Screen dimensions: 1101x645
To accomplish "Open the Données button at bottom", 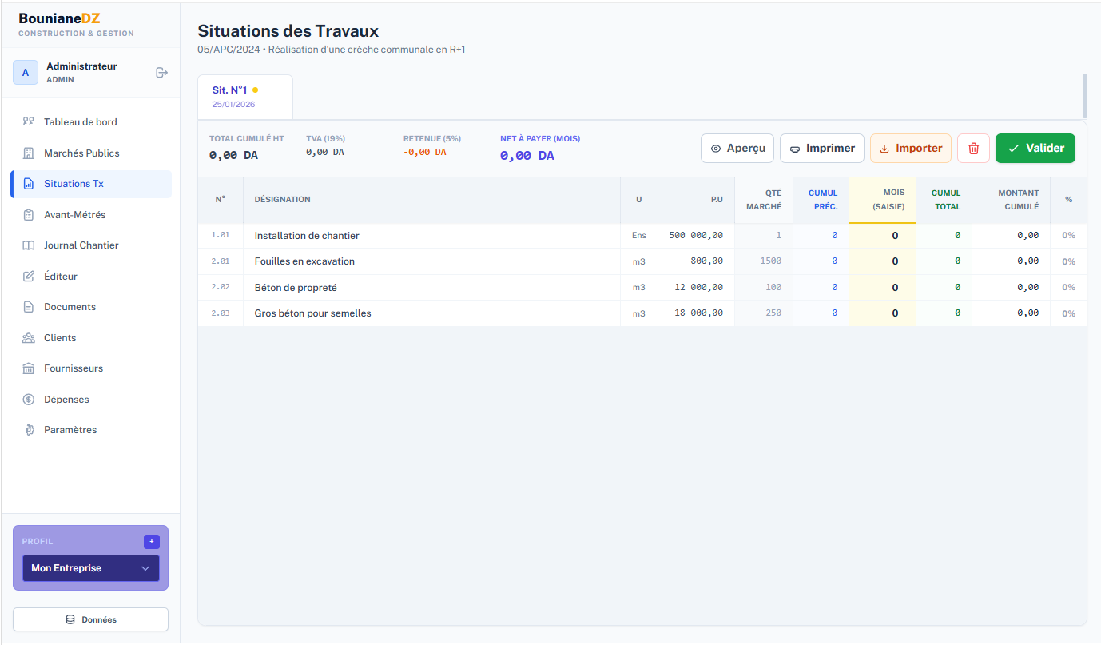I will point(90,619).
